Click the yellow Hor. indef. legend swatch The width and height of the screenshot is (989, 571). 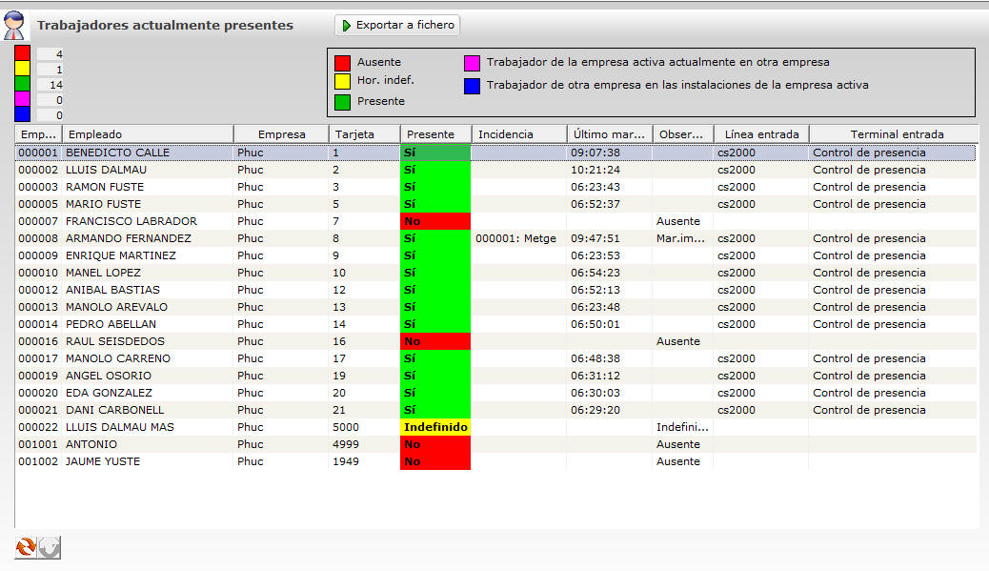[x=342, y=81]
